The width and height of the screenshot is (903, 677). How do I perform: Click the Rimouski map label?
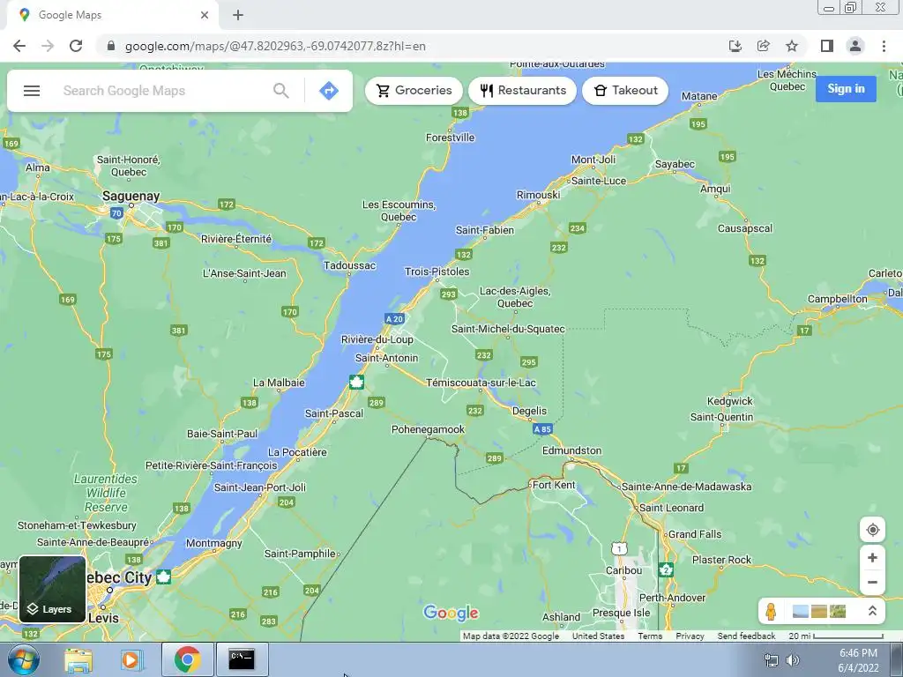(539, 195)
